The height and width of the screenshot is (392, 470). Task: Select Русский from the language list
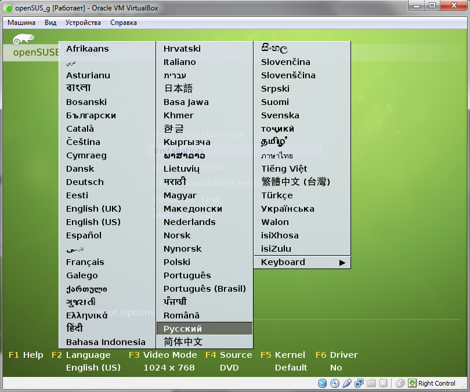tap(204, 329)
